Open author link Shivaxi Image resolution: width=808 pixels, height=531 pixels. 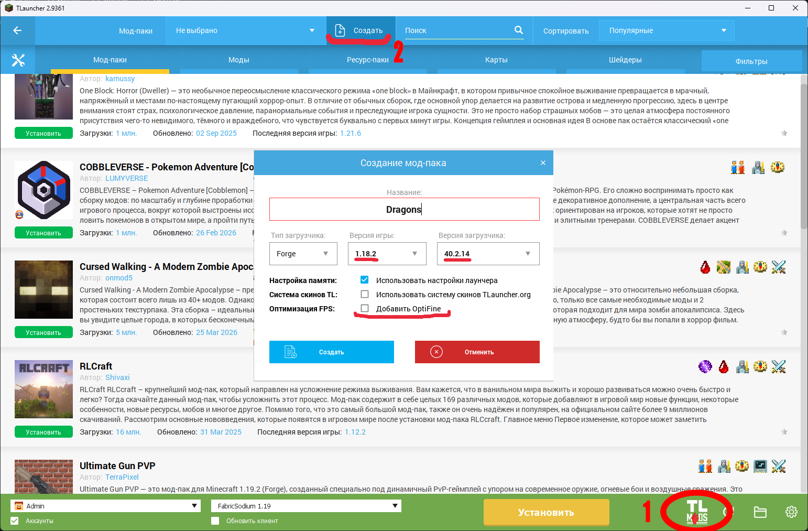tap(117, 377)
